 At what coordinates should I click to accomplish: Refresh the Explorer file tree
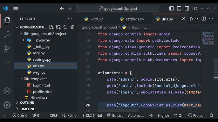tap(65, 27)
